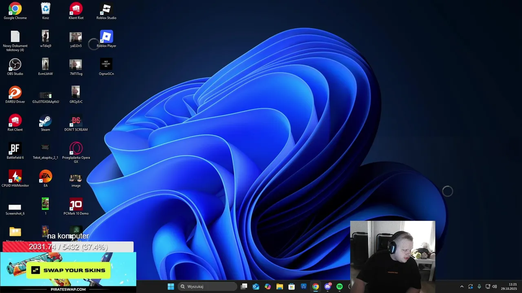Launch Roblox Studio from the desktop

point(106,11)
